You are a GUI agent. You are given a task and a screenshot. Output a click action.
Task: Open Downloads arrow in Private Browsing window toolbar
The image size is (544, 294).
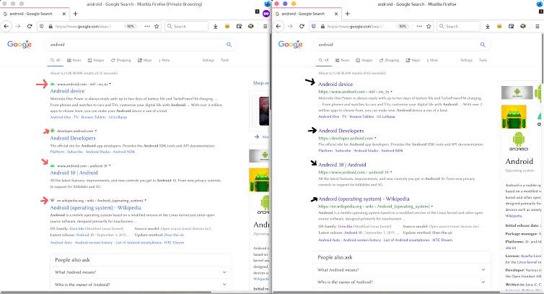click(216, 26)
